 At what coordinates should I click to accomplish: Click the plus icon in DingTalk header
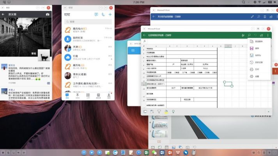(110, 14)
